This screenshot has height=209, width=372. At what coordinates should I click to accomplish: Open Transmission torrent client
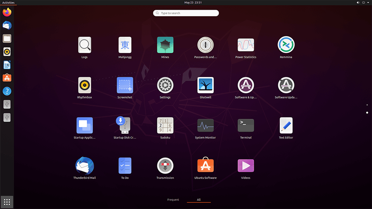pyautogui.click(x=165, y=166)
